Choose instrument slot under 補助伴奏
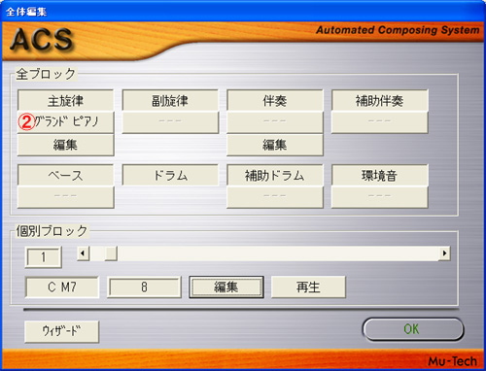Viewport: 486px width, 371px height. coord(380,122)
